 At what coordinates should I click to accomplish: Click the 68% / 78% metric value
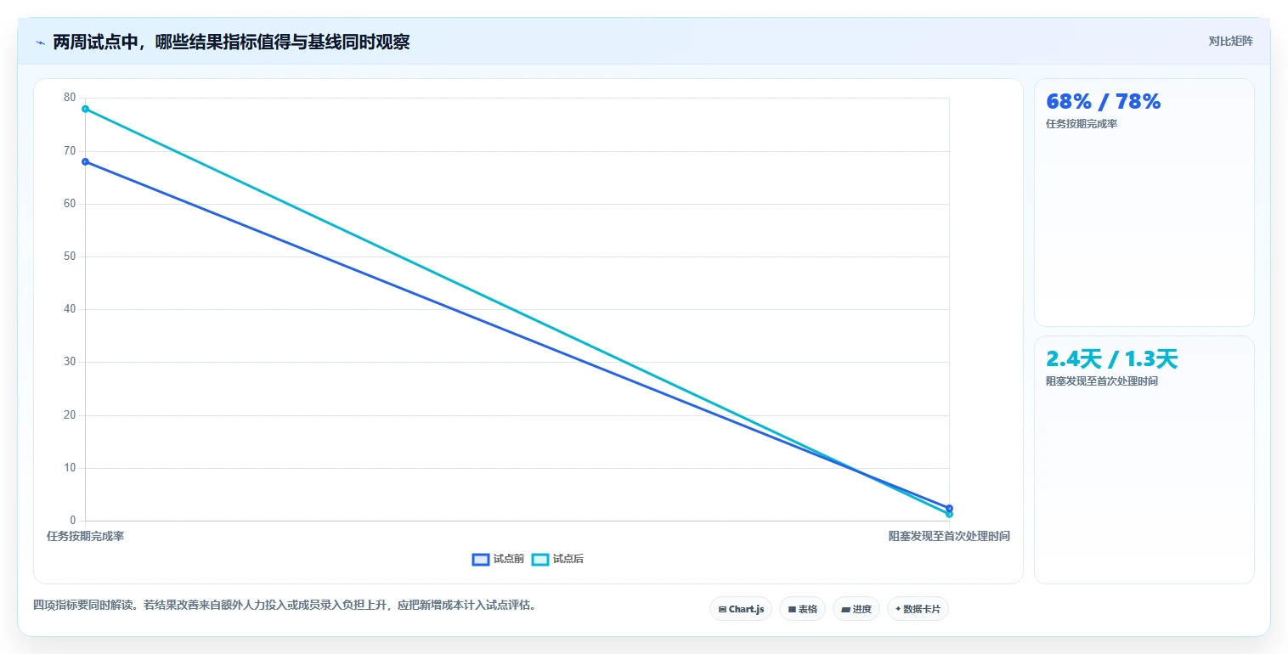(1103, 101)
